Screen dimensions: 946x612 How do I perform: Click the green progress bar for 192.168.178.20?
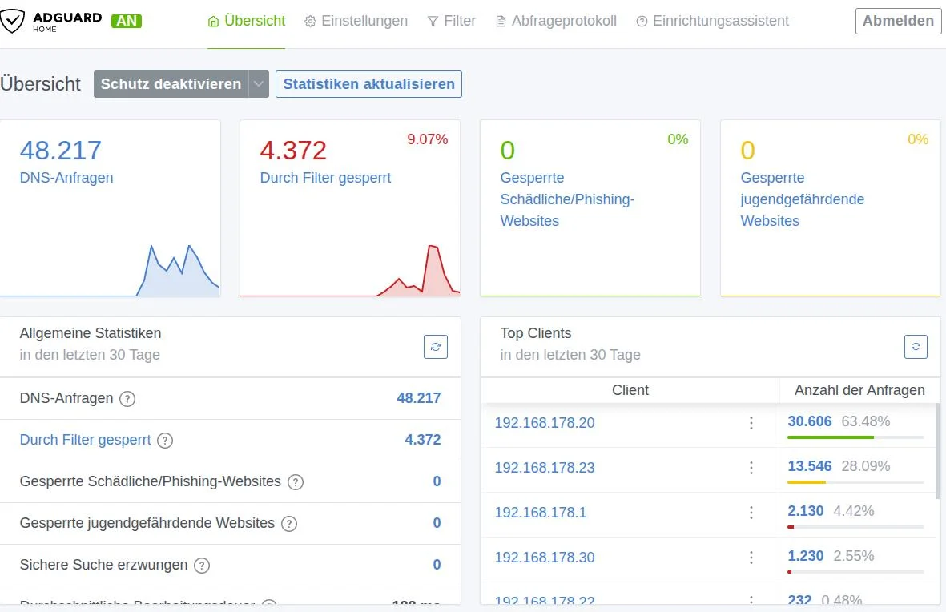(x=831, y=437)
